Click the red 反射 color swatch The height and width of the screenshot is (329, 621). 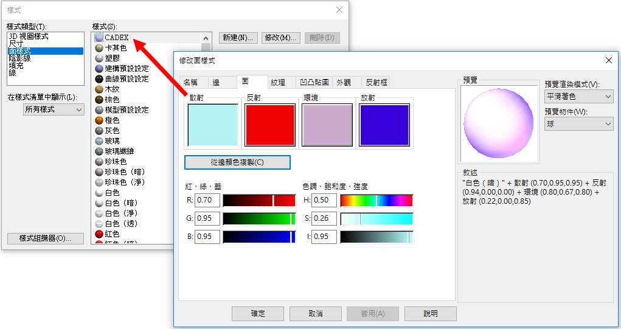coord(269,125)
